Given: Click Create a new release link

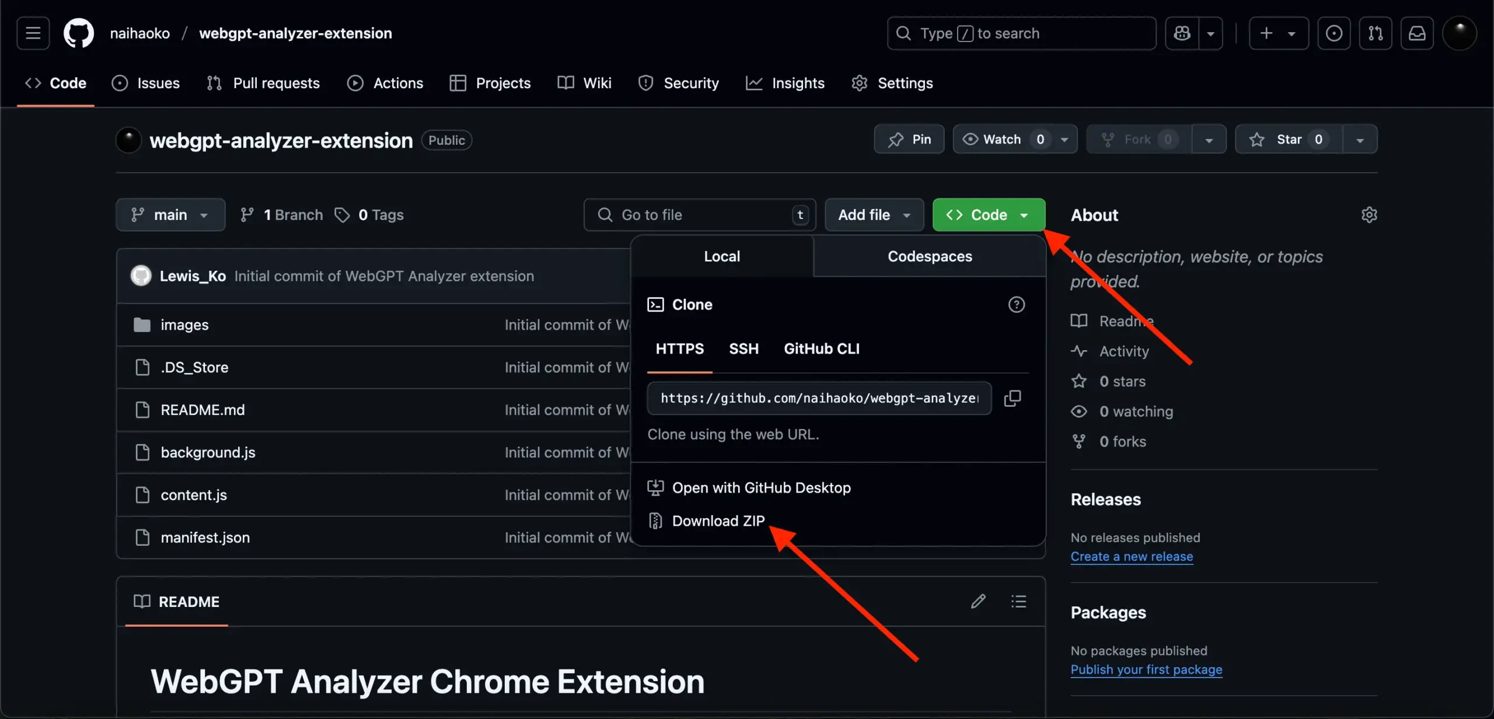Looking at the screenshot, I should pos(1132,556).
